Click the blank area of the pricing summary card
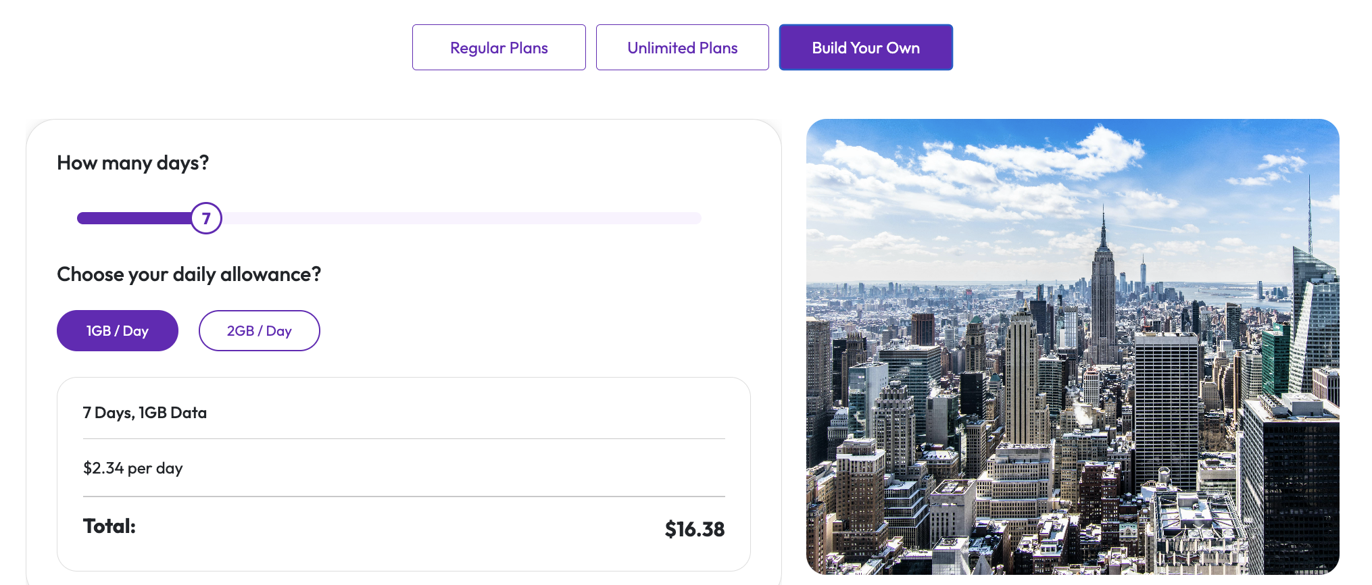 pyautogui.click(x=473, y=413)
